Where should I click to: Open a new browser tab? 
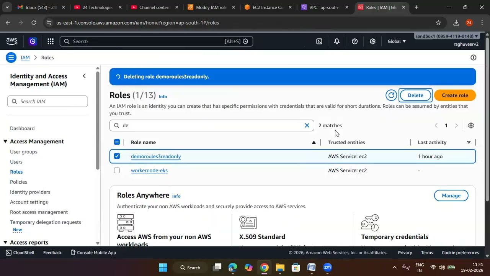pos(416,7)
